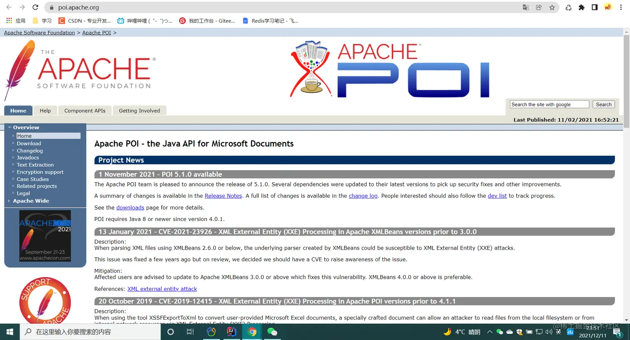This screenshot has width=630, height=340.
Task: Open Javadocs in the sidebar
Action: pos(28,157)
